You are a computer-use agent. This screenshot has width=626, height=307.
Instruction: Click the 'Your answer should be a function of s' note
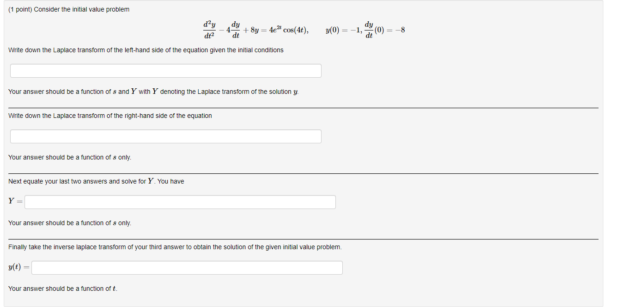pyautogui.click(x=152, y=91)
